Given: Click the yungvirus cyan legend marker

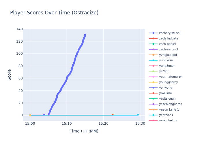Looking at the screenshot, I should coord(153,60).
